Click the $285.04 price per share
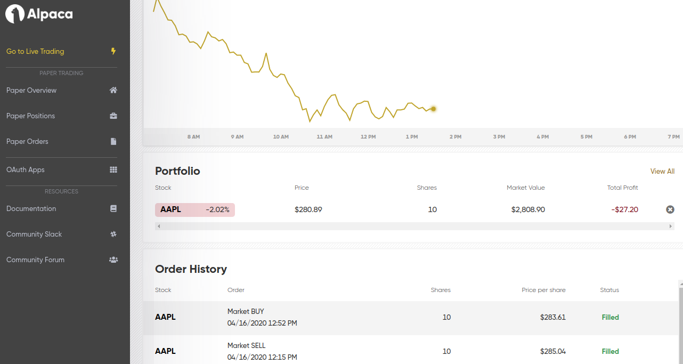The height and width of the screenshot is (364, 683). (552, 351)
